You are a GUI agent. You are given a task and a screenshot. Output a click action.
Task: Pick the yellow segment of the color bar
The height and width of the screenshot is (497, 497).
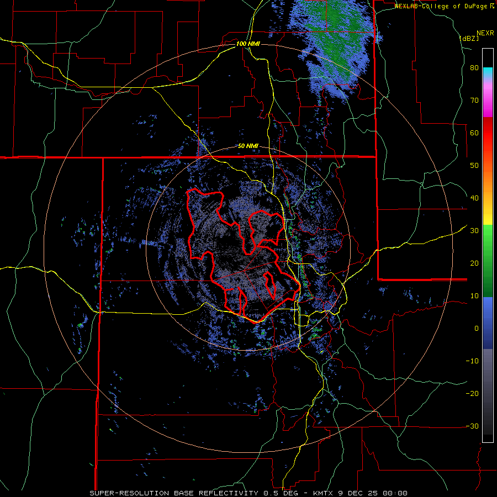(488, 214)
